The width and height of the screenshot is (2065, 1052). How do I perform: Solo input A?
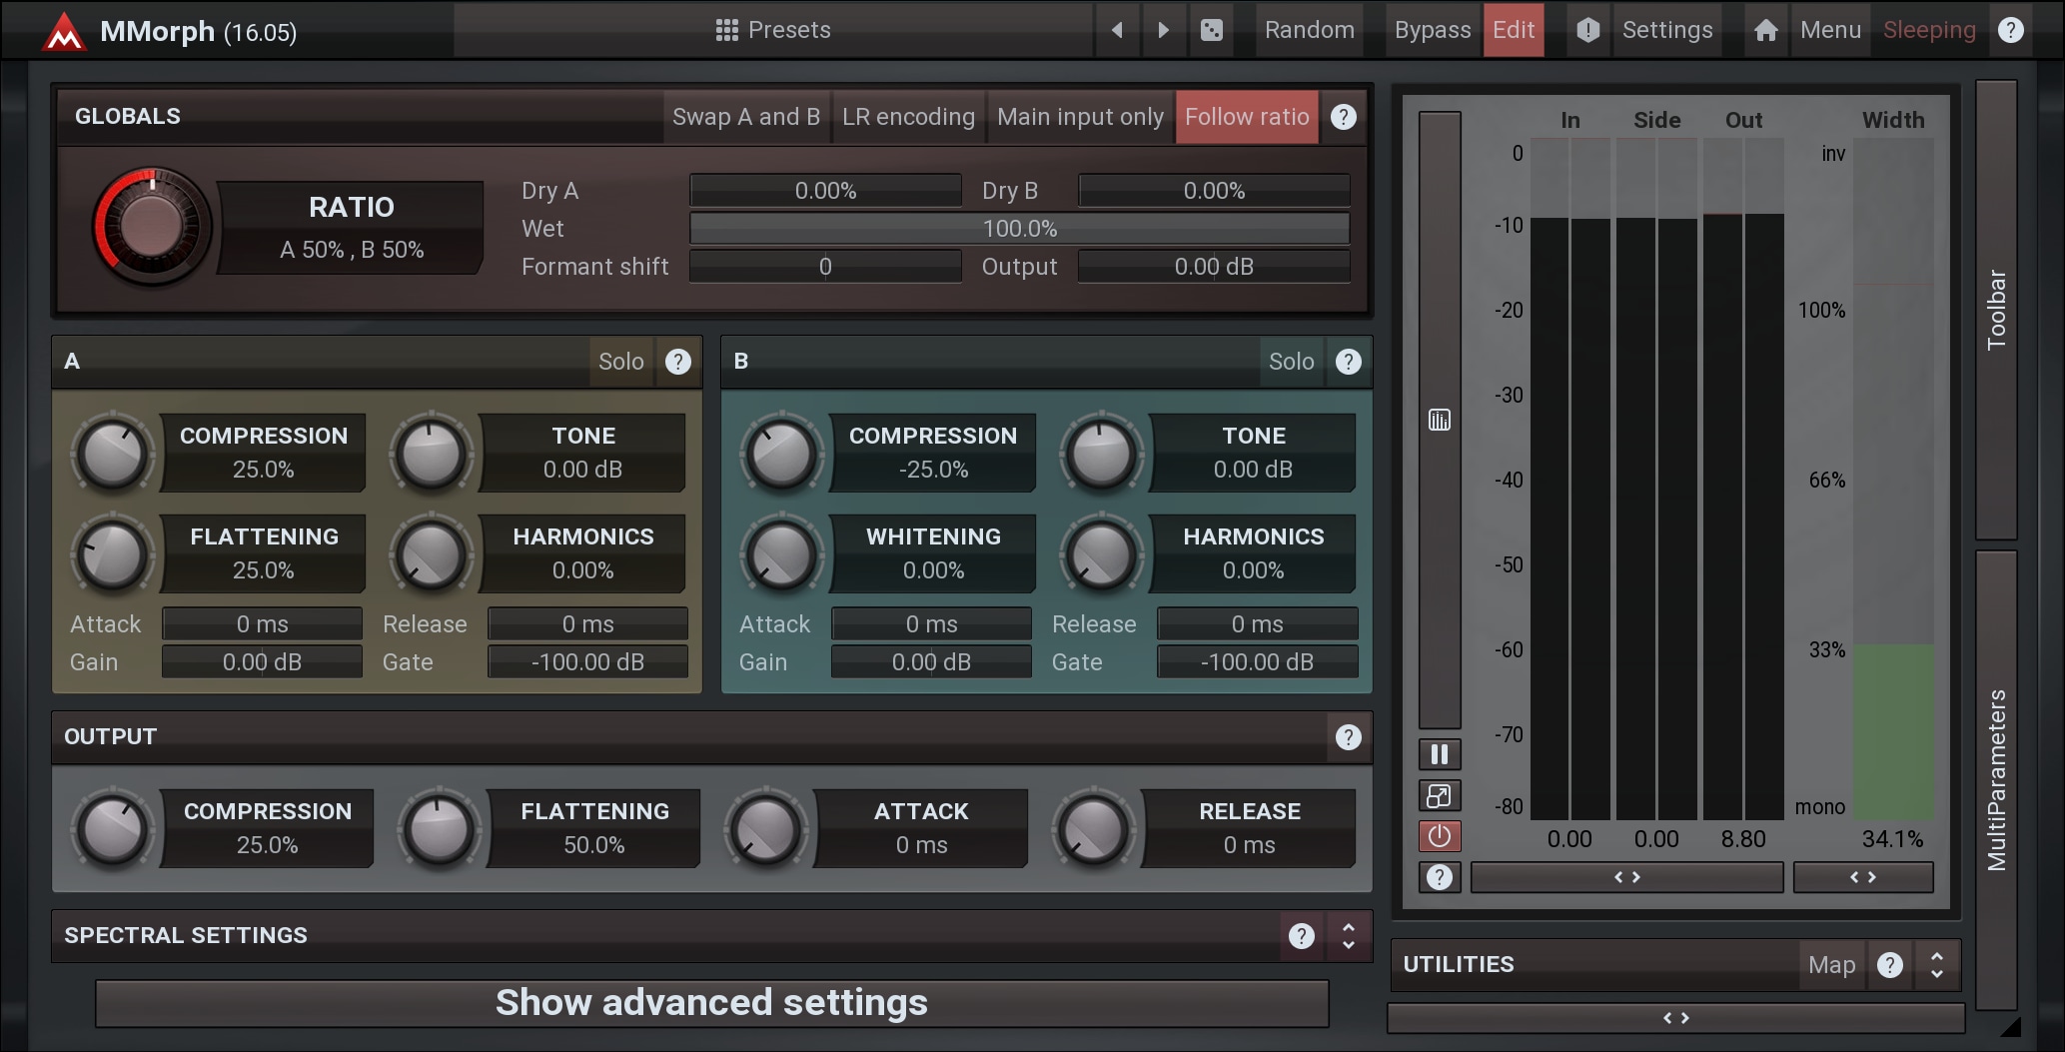coord(620,362)
